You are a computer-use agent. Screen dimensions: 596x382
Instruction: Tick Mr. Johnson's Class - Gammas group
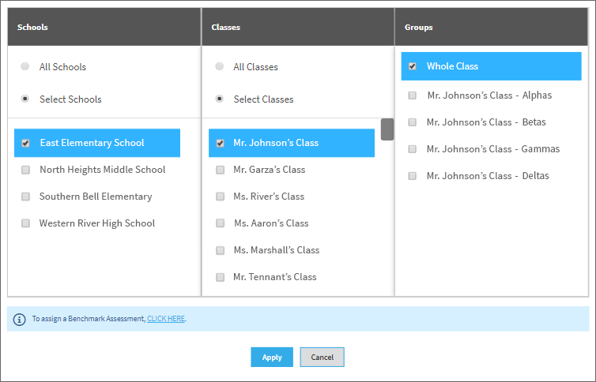point(413,149)
